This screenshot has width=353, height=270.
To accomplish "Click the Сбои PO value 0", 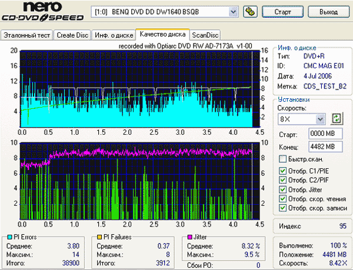I will click(x=258, y=265).
